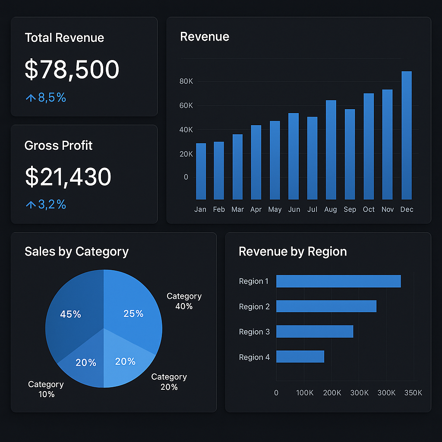Click the blue up arrow beside 3,2%

(30, 205)
